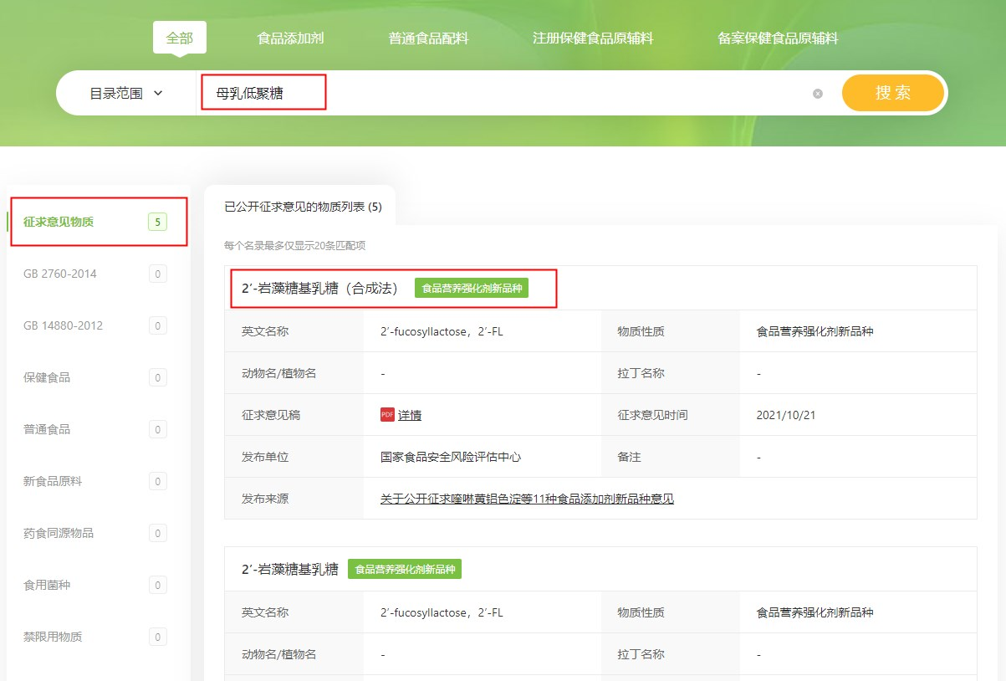Click the GB 2760-2014 zero count badge
Viewport: 1006px width, 681px height.
tap(157, 274)
